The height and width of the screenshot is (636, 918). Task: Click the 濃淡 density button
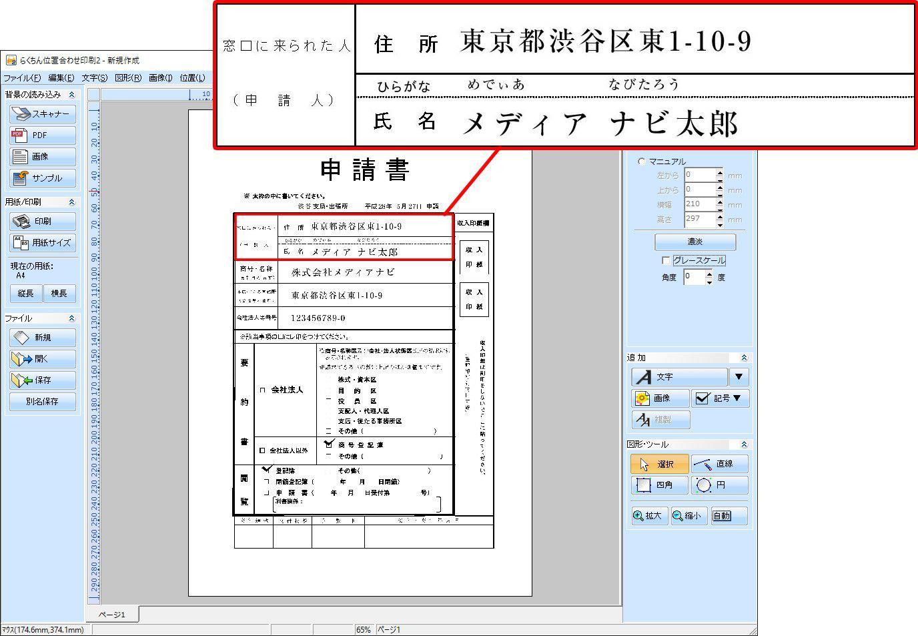[695, 242]
